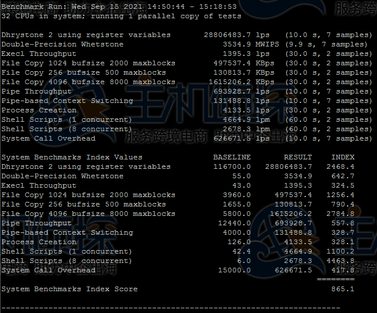
Task: Click File Copy baseline 1655.0
Action: point(237,204)
